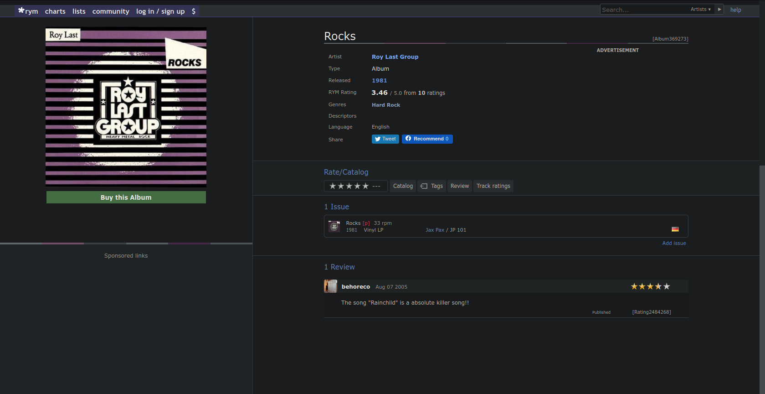
Task: Click the Catalog button
Action: pyautogui.click(x=403, y=186)
